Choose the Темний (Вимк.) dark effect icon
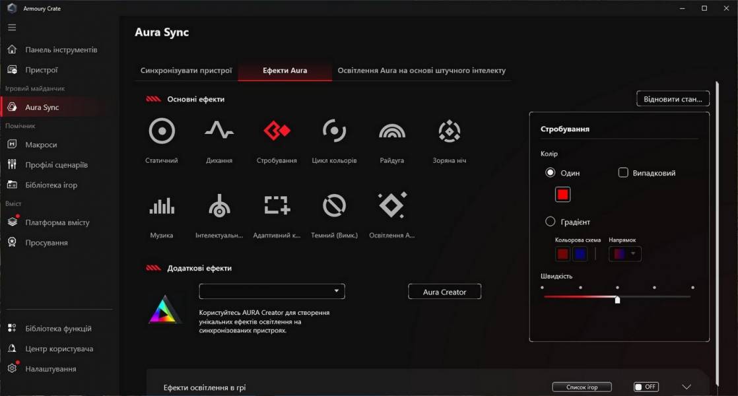Viewport: 738px width, 396px height. (x=334, y=205)
